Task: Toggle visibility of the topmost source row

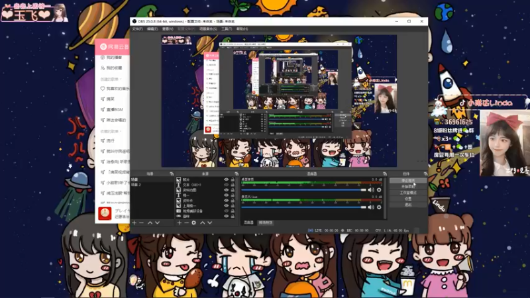Action: (x=226, y=179)
